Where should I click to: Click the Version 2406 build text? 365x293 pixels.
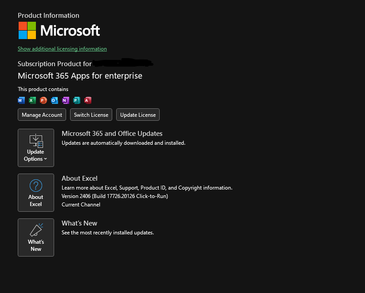[115, 196]
